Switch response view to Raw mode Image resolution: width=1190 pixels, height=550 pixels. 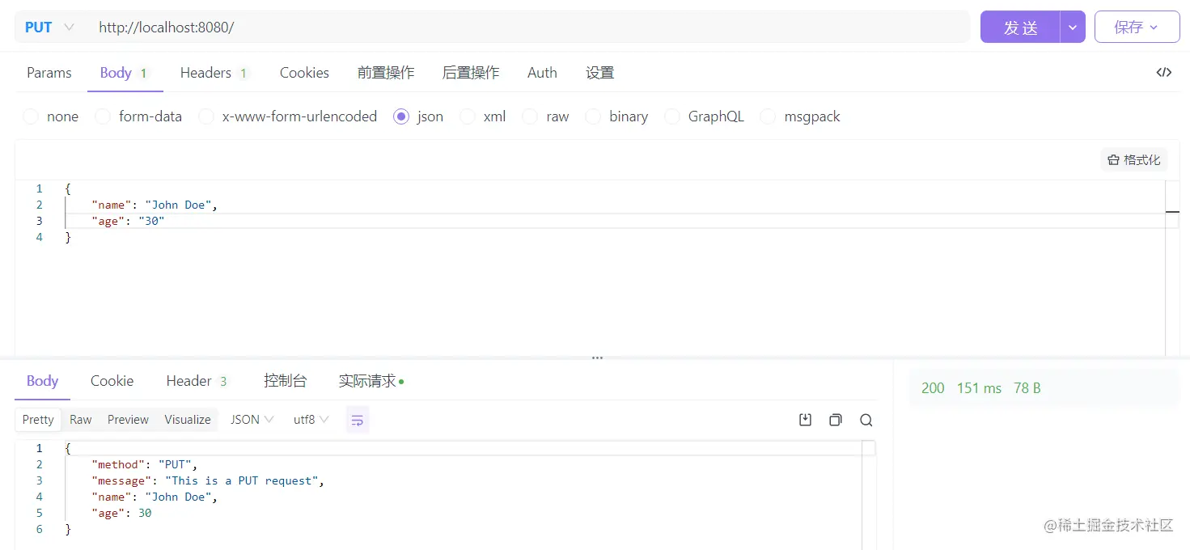(x=80, y=419)
